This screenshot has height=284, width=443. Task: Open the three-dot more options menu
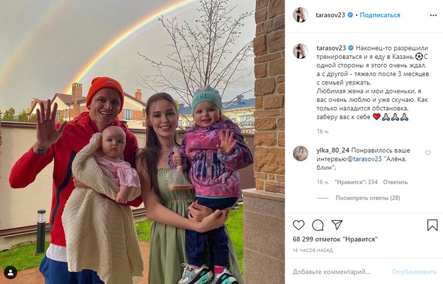coord(433,15)
